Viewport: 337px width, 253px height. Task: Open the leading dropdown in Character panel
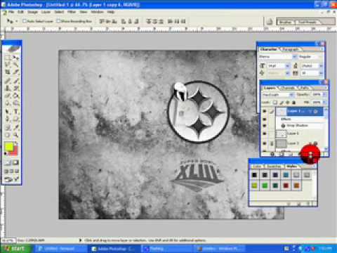321,66
